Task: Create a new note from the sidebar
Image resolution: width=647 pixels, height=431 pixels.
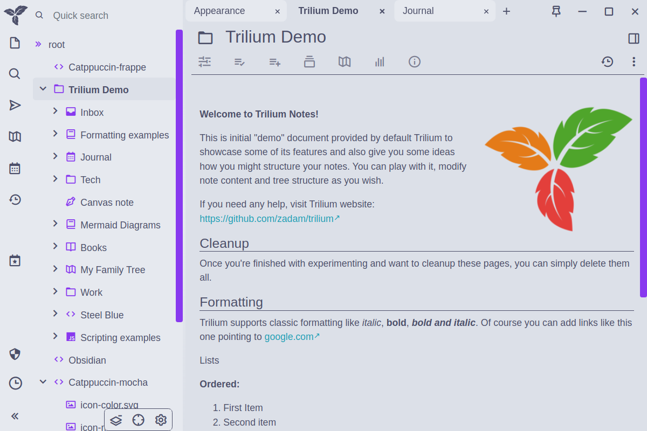Action: 15,43
